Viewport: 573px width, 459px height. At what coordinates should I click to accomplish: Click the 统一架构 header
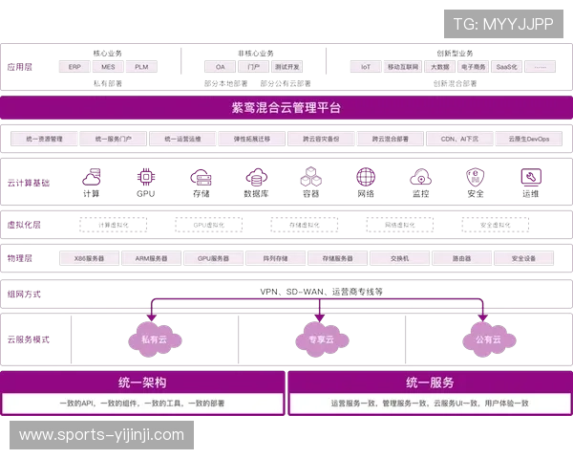coord(141,383)
